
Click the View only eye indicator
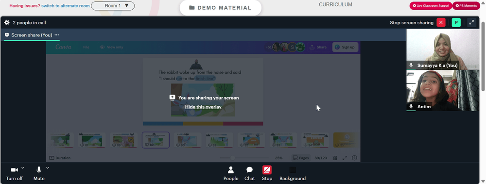111,47
